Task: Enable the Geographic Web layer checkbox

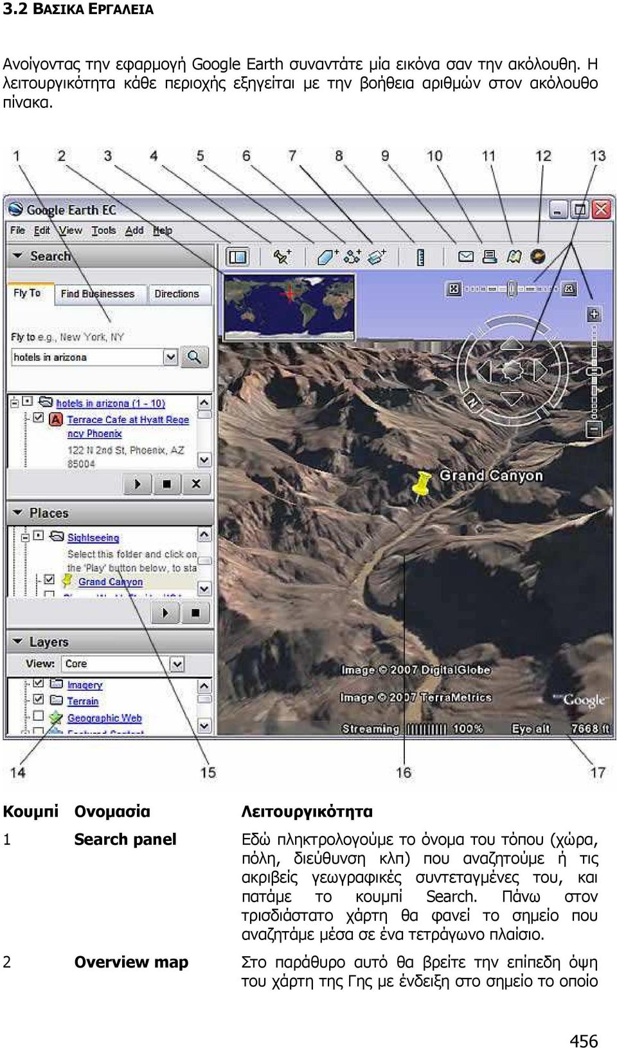Action: [39, 716]
